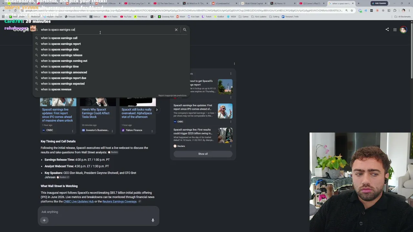Viewport: 413px width, 232px height.
Task: Open the Chrome profile avatar in toolbar
Action: [x=403, y=10]
